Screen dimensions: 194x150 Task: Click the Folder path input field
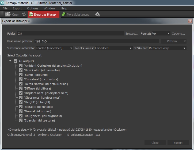pyautogui.click(x=71, y=34)
